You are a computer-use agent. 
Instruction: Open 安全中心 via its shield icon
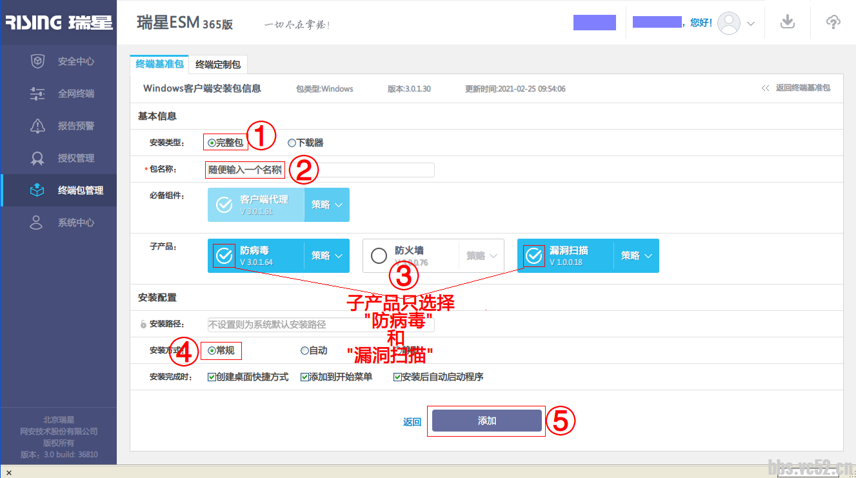[x=37, y=61]
